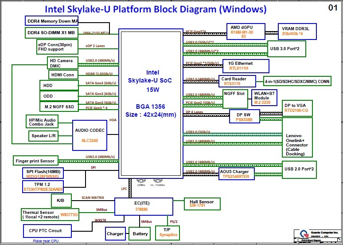Screen dimensions: 343x245
Task: Click the "SPI Flash(16MB)" label
Action: click(x=43, y=171)
